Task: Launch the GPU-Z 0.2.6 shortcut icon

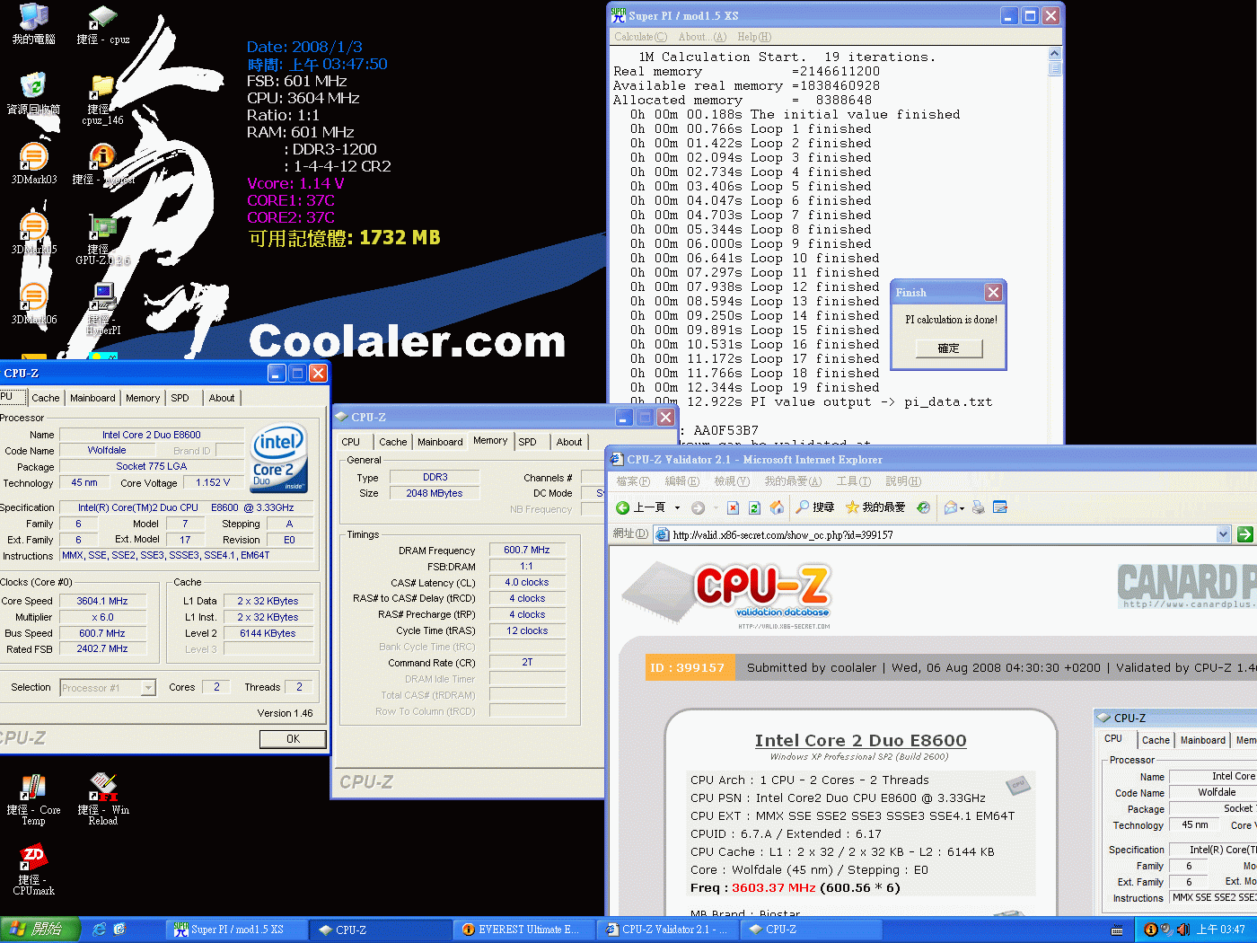Action: (102, 239)
